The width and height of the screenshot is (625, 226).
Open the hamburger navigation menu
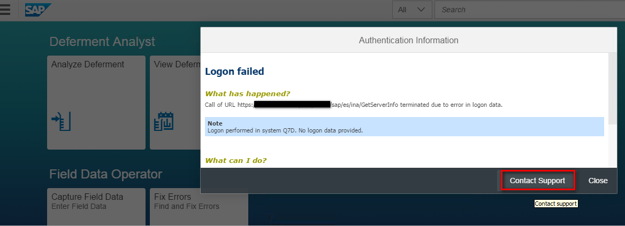pos(5,9)
